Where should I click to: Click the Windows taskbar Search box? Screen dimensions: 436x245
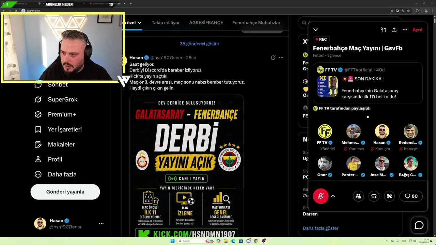tap(196, 241)
